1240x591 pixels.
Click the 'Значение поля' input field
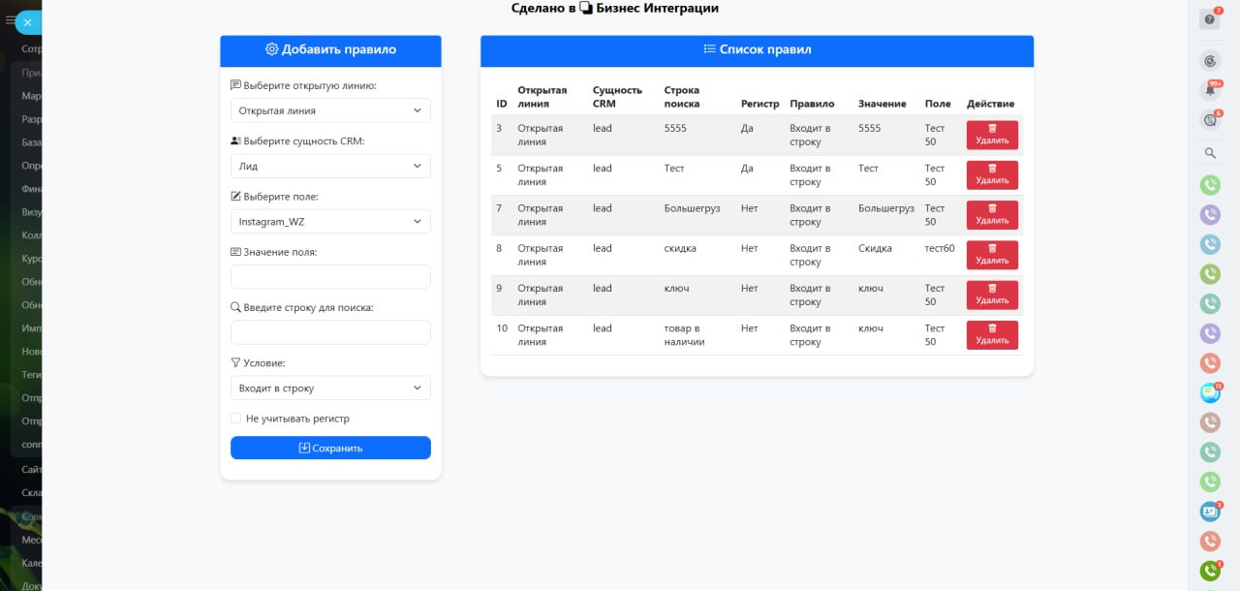pos(330,277)
